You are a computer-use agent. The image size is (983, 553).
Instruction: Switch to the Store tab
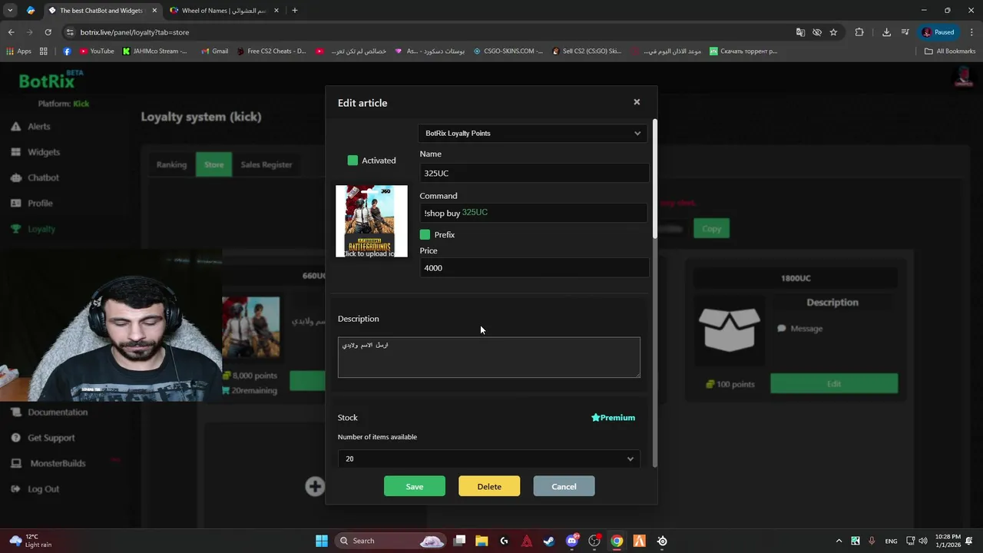pos(213,164)
